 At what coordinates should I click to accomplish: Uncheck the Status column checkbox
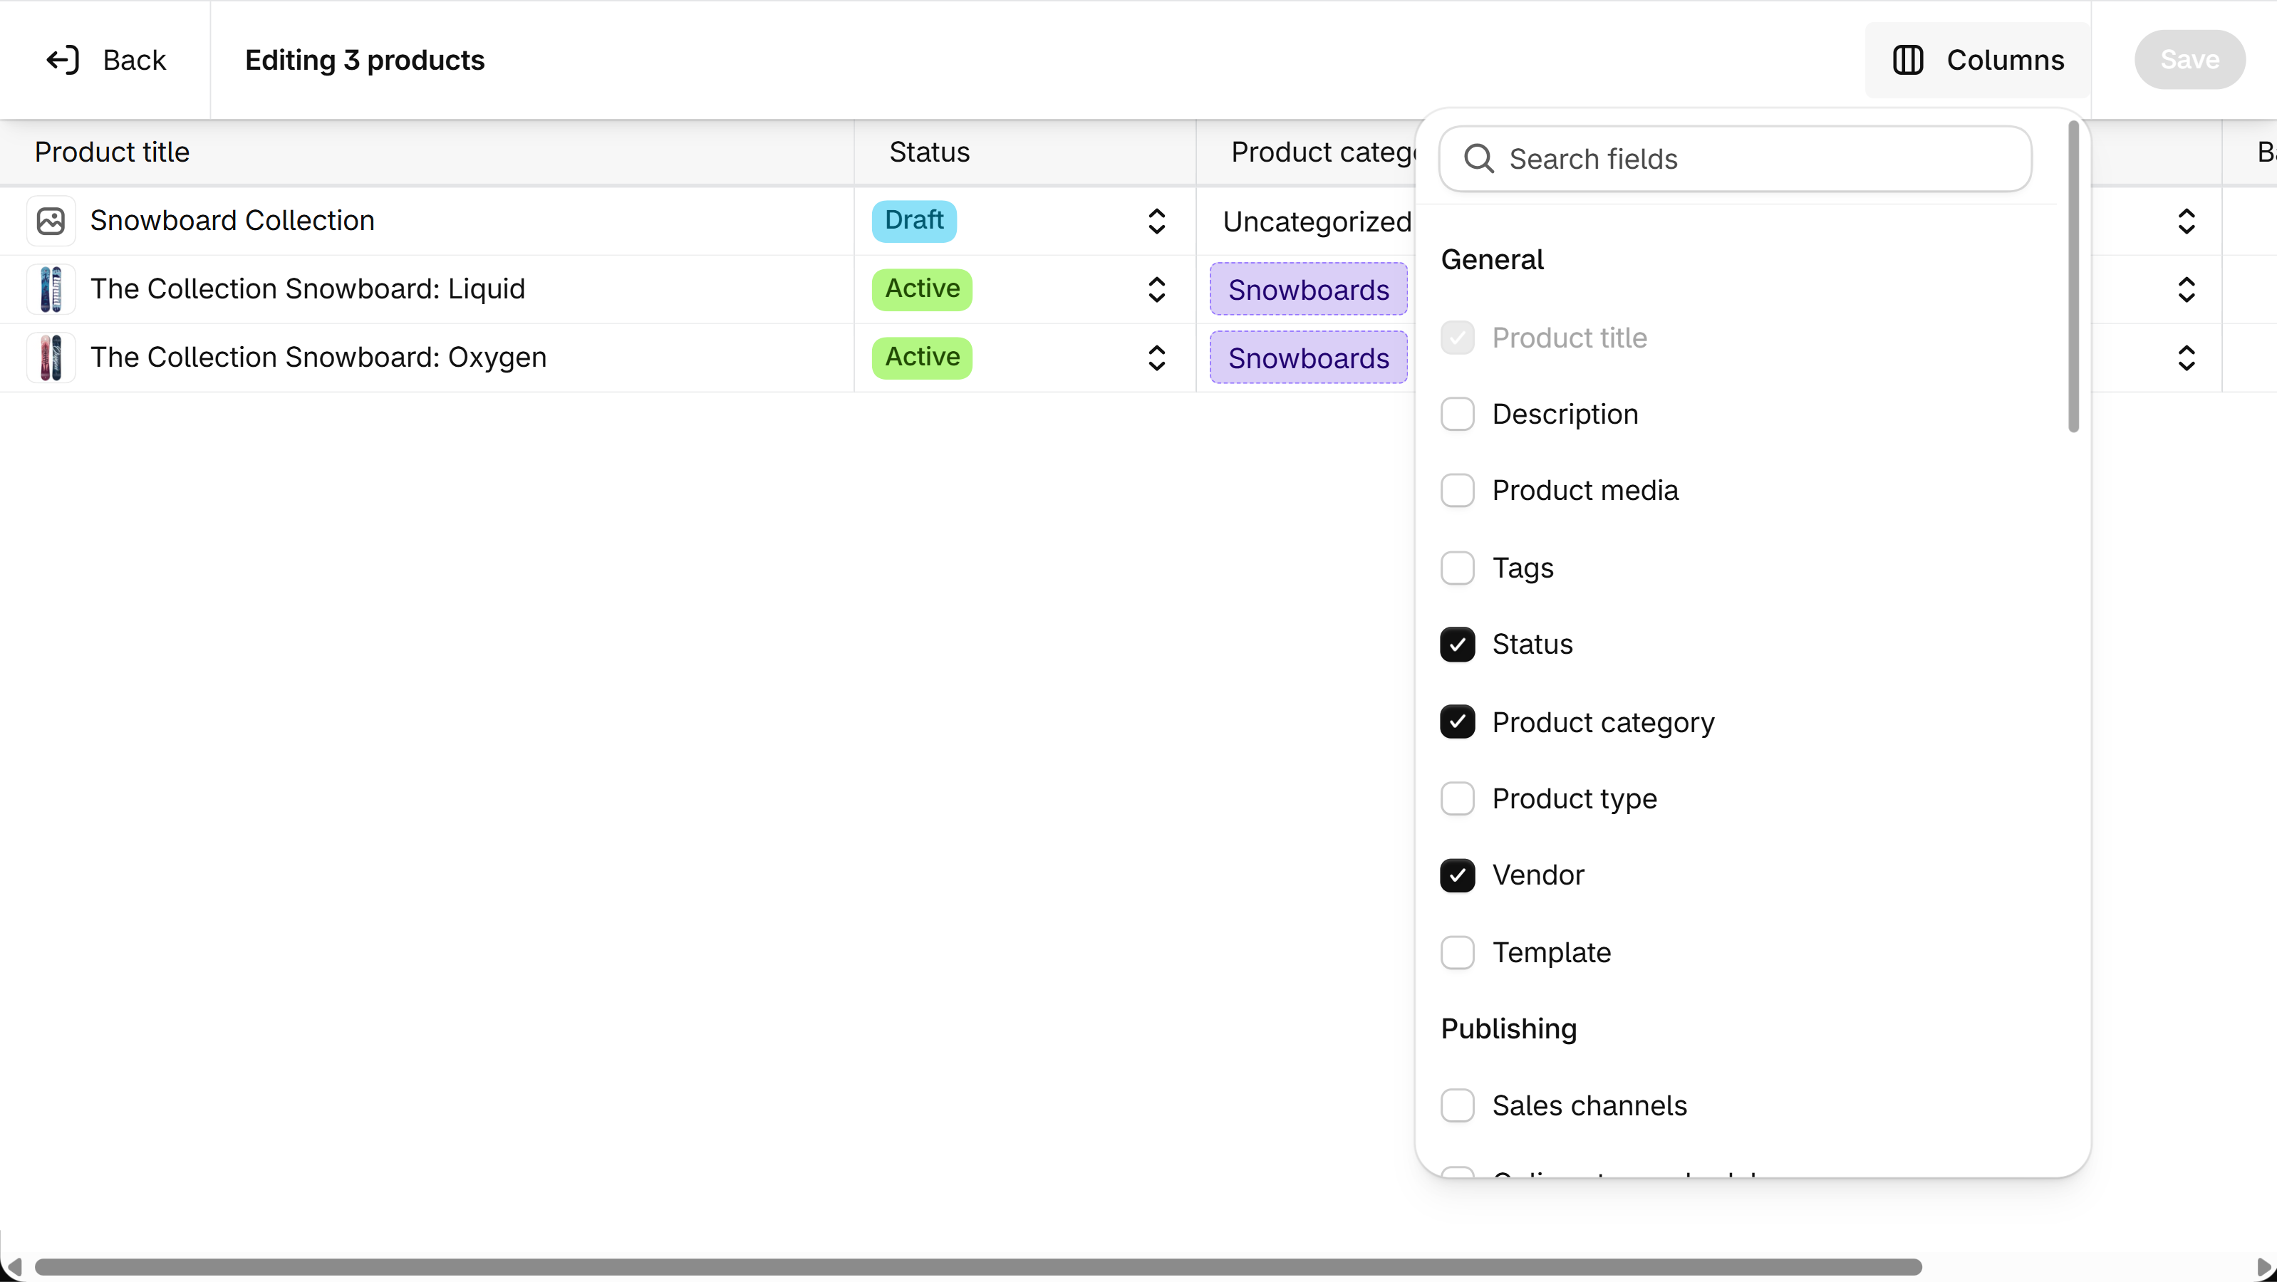pos(1458,645)
